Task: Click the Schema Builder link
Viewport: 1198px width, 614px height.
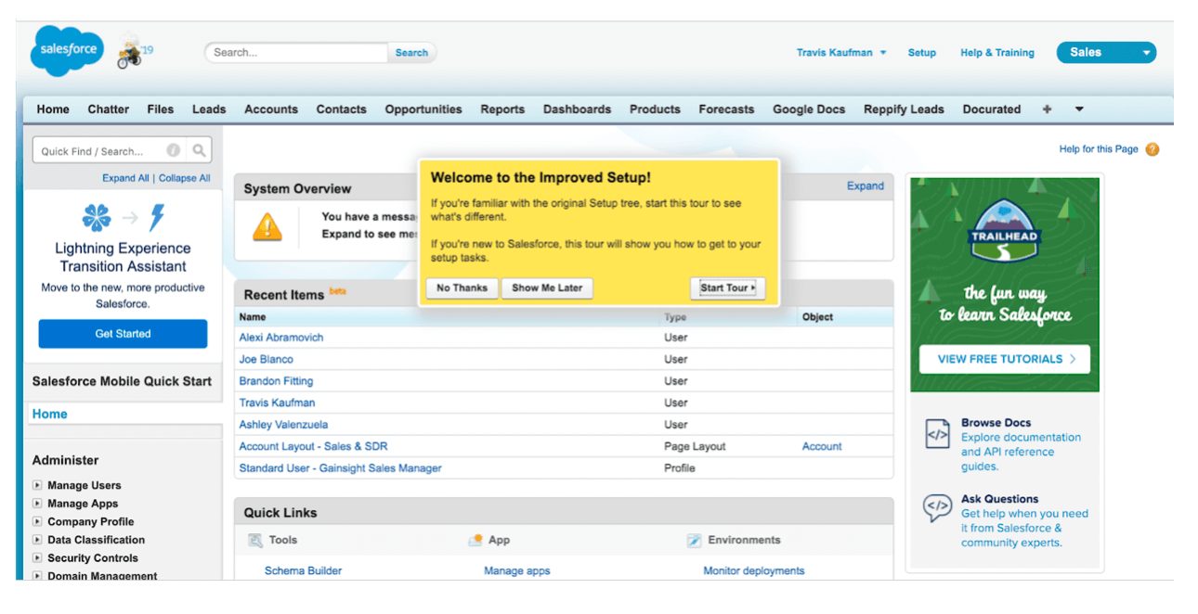Action: (303, 571)
